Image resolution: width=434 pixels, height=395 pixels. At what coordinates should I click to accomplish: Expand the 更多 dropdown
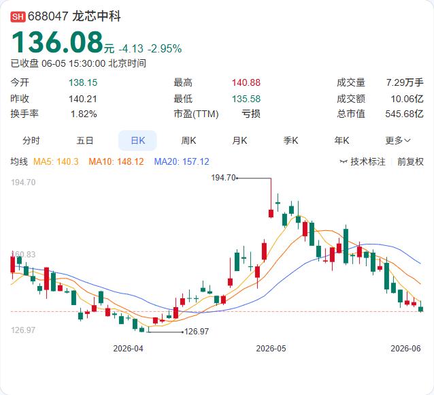tap(397, 140)
